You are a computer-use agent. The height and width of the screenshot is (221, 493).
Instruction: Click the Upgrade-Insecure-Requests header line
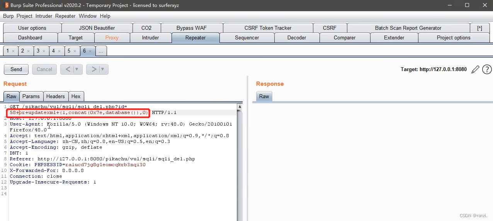53,182
